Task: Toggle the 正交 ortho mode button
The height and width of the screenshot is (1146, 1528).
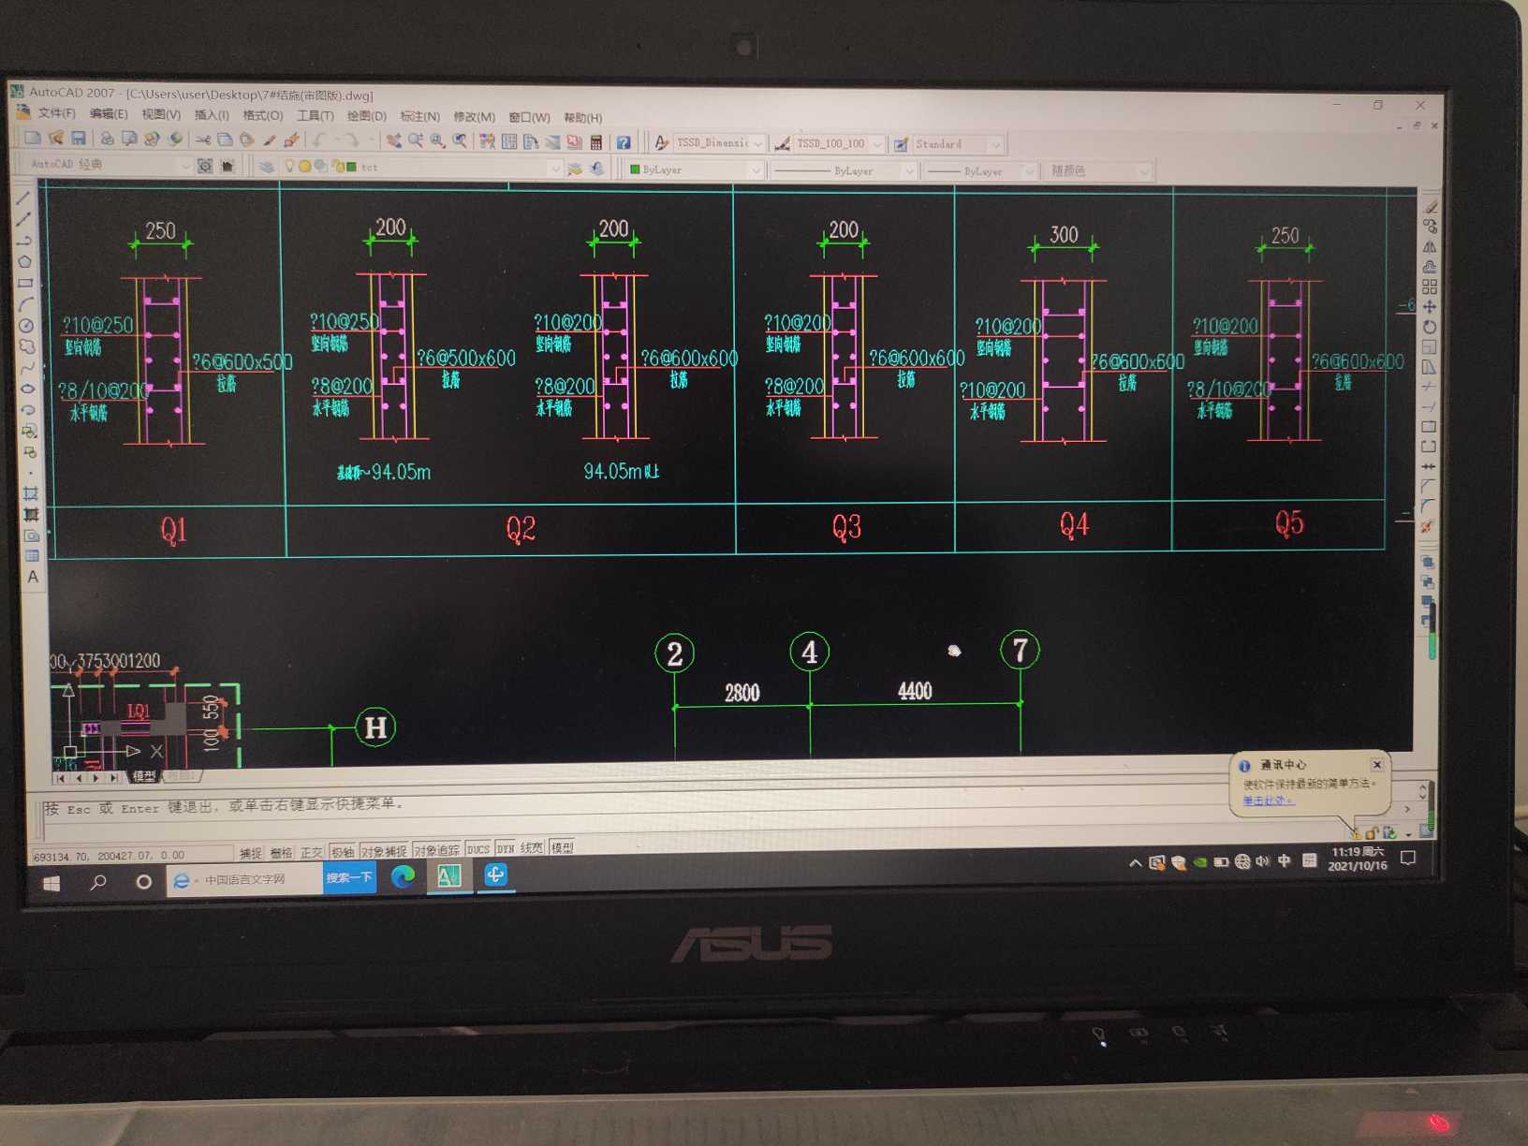Action: pyautogui.click(x=312, y=853)
